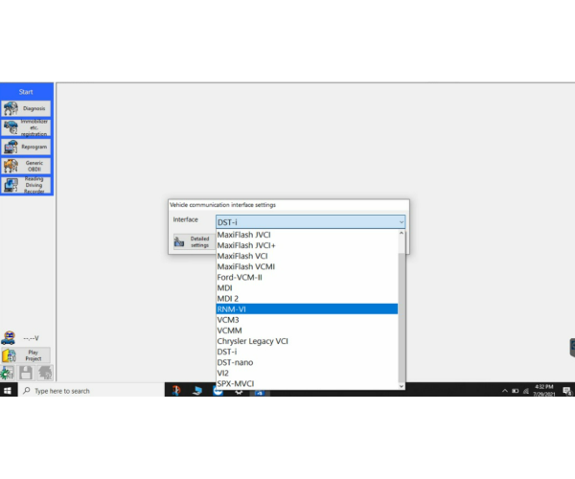Open the laptop taskbar icon
The image size is (575, 479).
(197, 391)
